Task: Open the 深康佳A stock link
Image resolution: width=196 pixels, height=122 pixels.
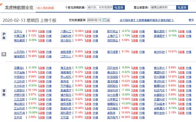Action: (x=19, y=68)
